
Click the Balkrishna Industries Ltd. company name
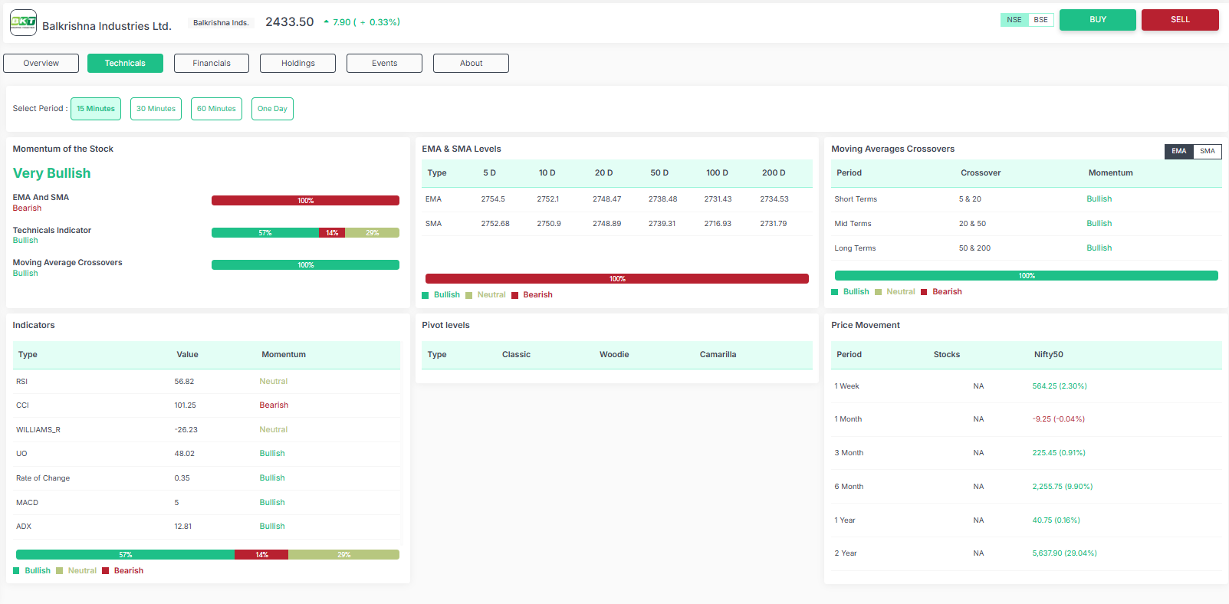pos(107,26)
